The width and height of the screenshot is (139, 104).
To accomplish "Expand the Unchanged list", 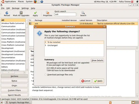I will point(45,45).
